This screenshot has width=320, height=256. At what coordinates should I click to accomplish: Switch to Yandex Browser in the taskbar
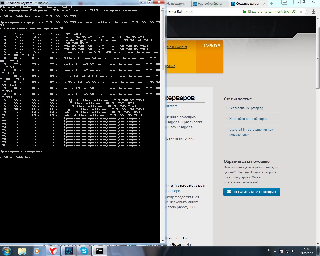[53, 251]
